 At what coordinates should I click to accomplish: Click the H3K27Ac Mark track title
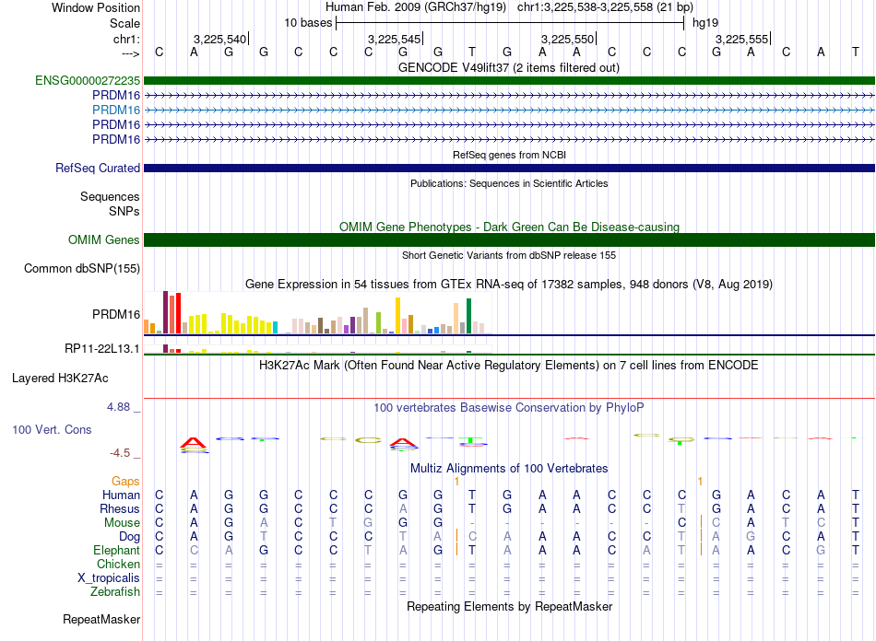[509, 366]
